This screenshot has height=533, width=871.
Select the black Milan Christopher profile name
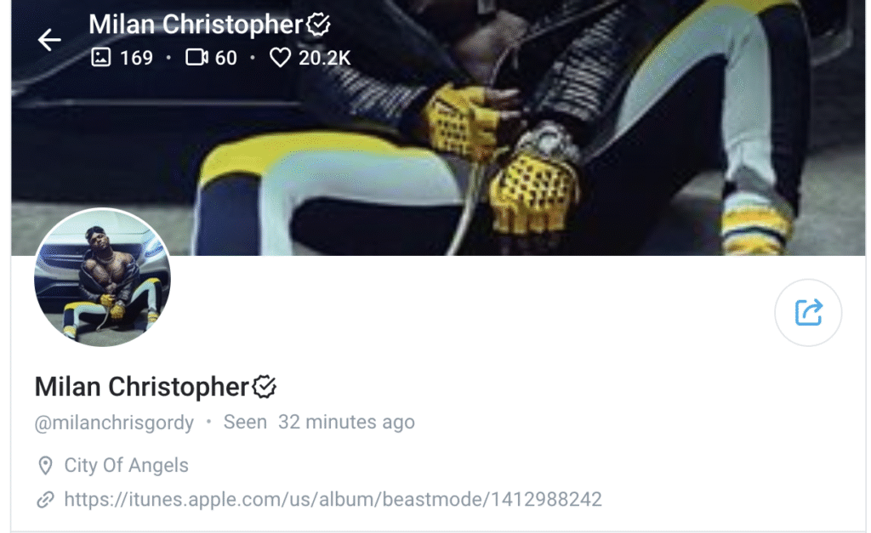[142, 387]
